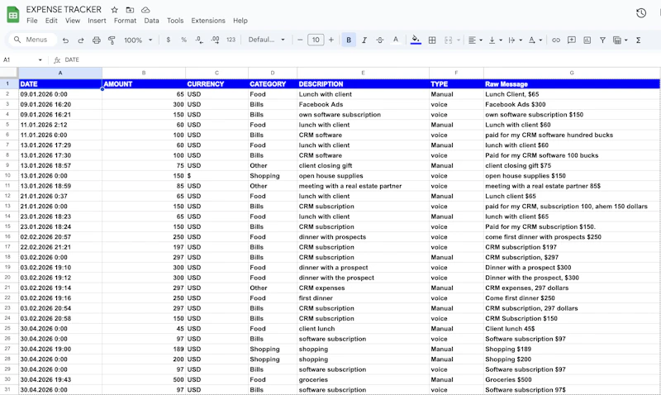Print the spreadsheet

click(x=96, y=40)
